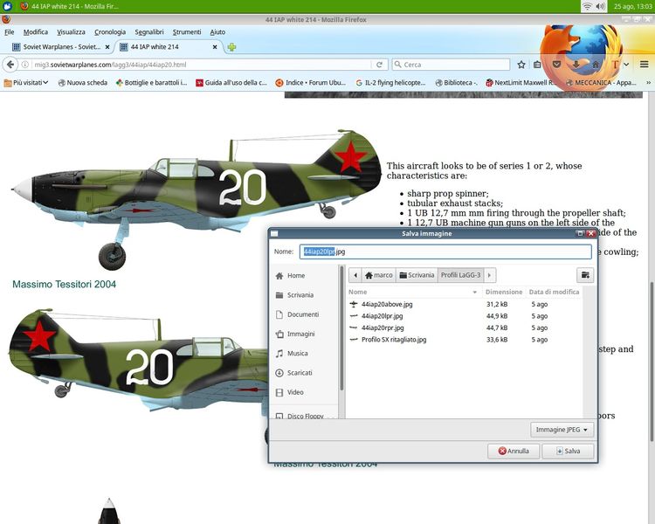Click the Wi-Fi indicator in top panel
This screenshot has width=655, height=524.
(587, 6)
